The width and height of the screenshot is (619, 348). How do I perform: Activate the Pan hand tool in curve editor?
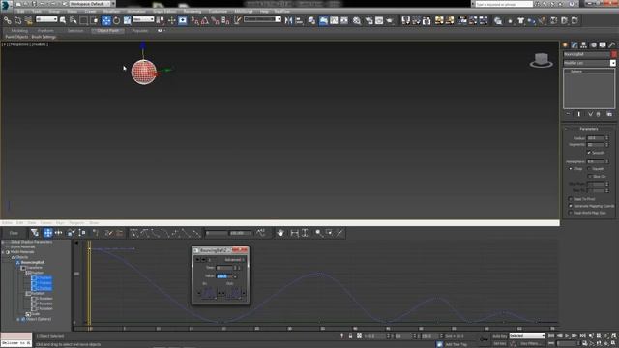(280, 233)
